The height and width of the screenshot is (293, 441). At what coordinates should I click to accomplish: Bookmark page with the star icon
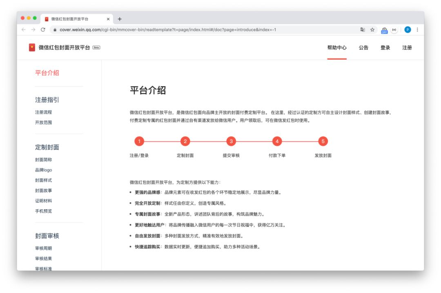click(372, 29)
